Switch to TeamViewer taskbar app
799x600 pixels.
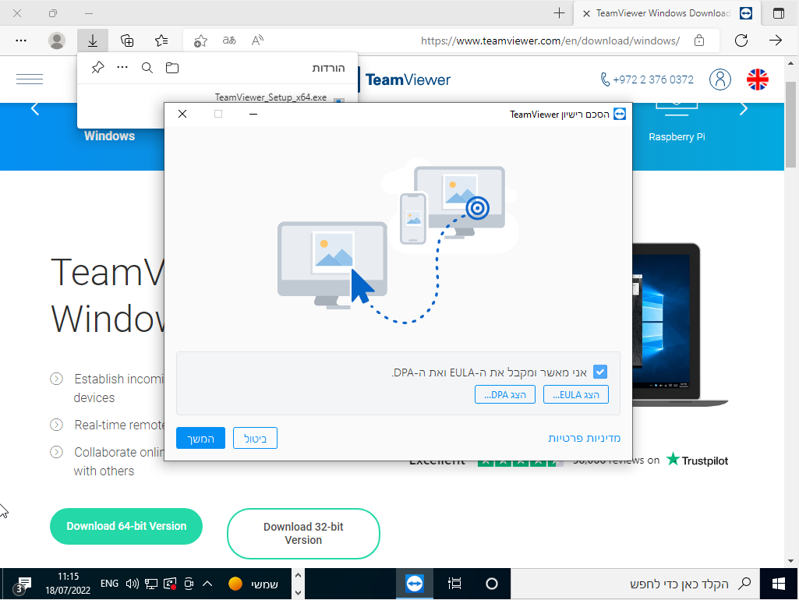click(415, 584)
